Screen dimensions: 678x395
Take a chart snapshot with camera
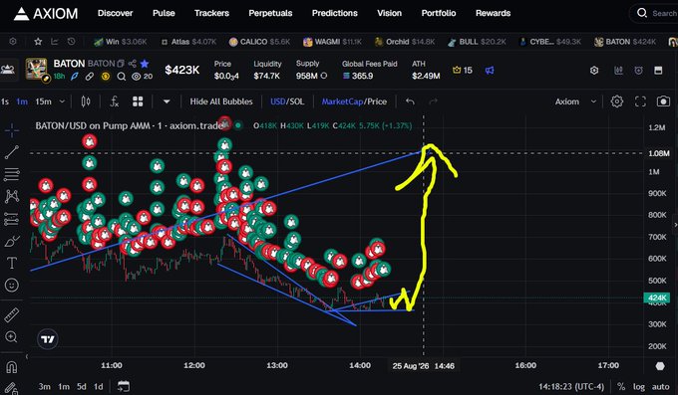click(x=663, y=101)
